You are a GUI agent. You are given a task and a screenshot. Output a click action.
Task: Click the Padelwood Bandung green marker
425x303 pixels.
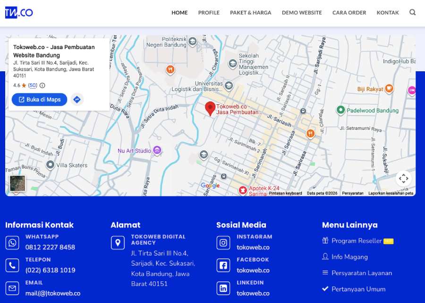340,110
